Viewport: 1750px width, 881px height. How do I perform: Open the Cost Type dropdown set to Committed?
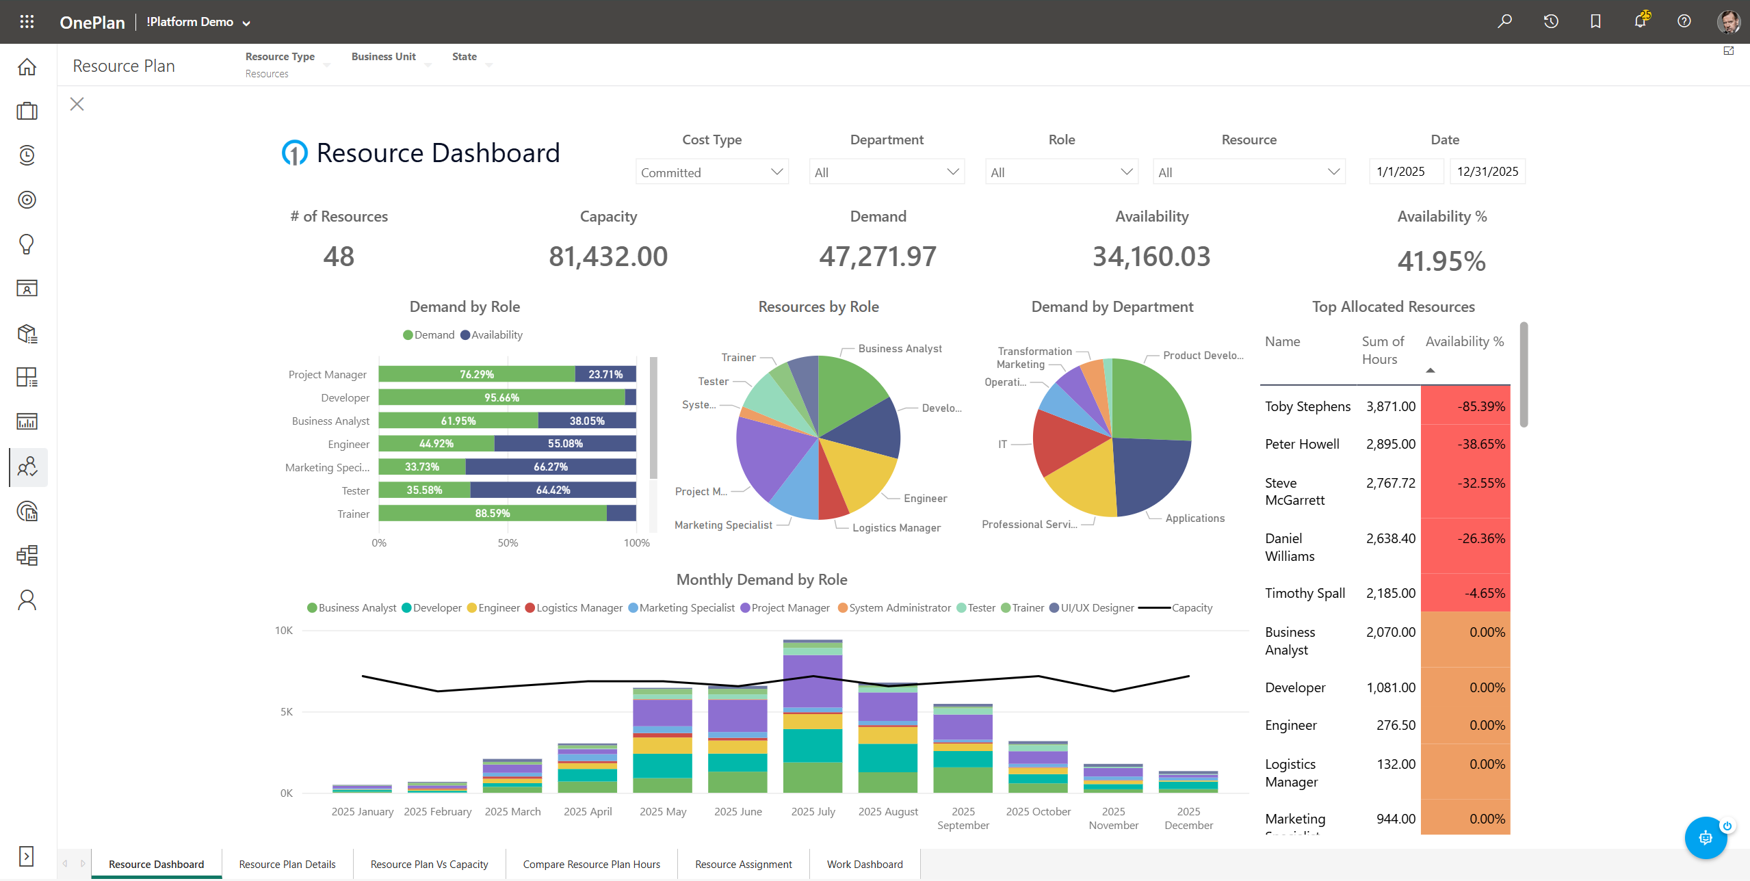click(711, 172)
